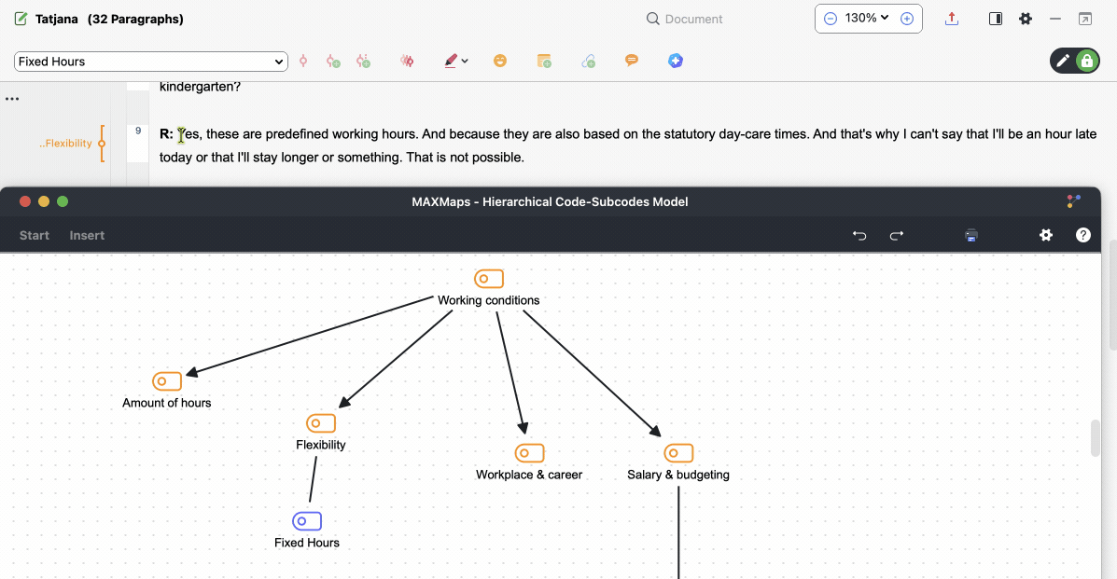
Task: Toggle the sidebar panel icon
Action: click(996, 19)
